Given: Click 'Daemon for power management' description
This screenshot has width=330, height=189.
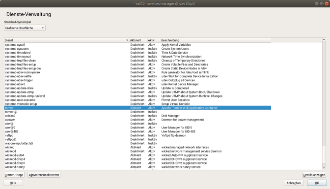Looking at the screenshot, I should pyautogui.click(x=183, y=120).
